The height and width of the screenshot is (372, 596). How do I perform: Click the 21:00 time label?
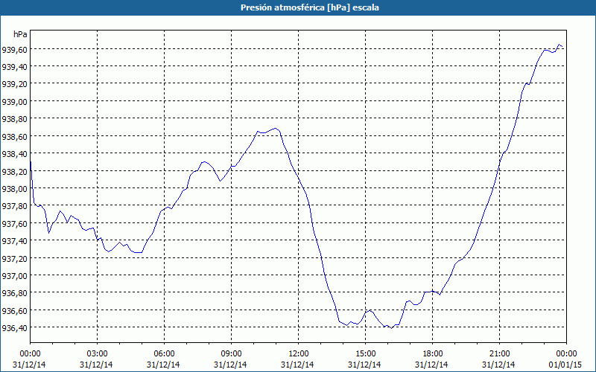click(x=499, y=354)
